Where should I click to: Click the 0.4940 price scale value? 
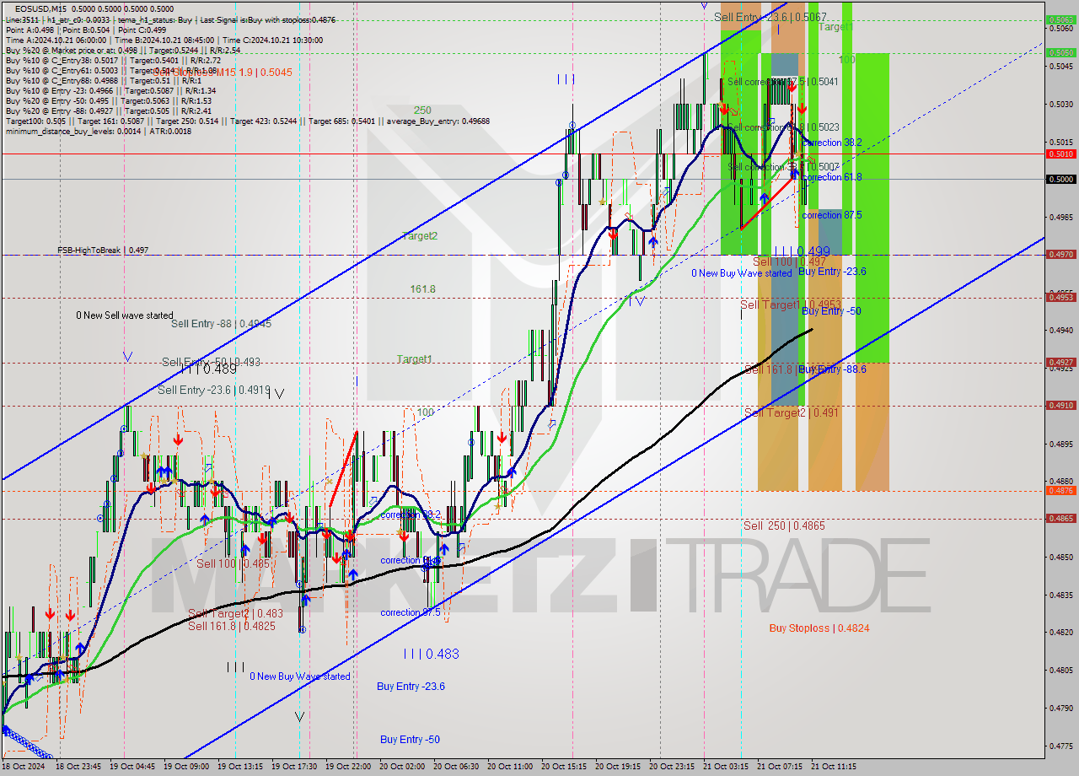point(1061,330)
